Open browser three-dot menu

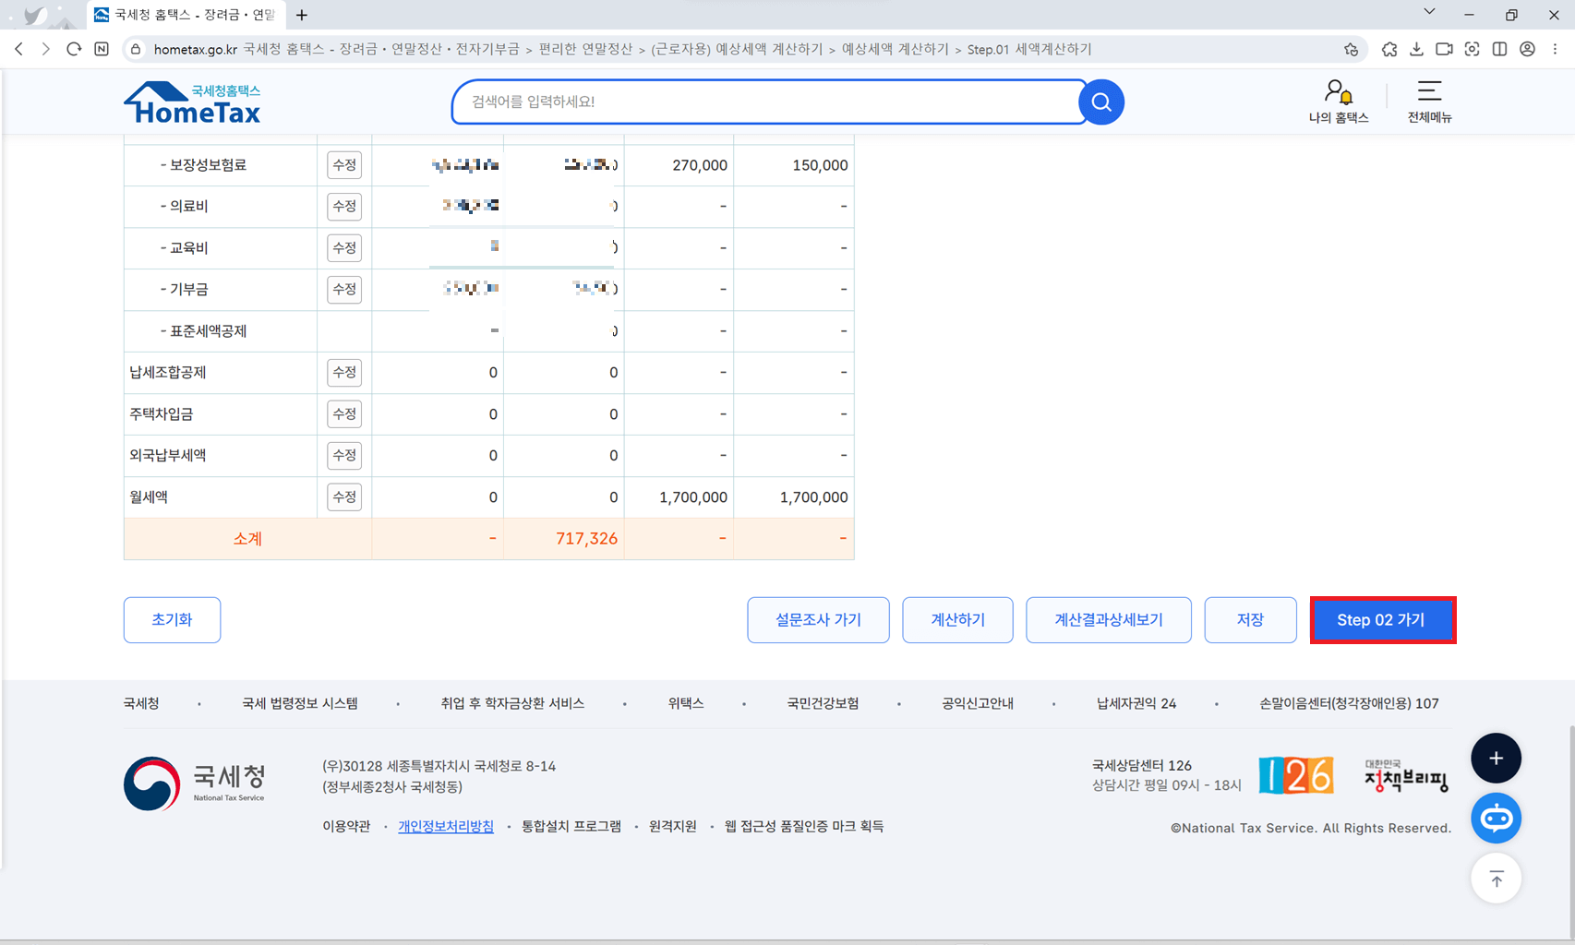(x=1555, y=49)
